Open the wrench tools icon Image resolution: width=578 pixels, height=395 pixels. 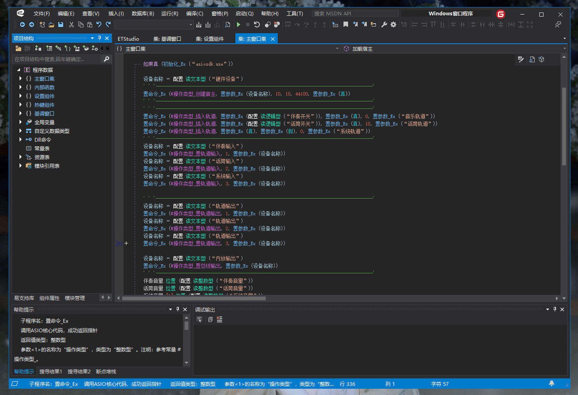(384, 25)
